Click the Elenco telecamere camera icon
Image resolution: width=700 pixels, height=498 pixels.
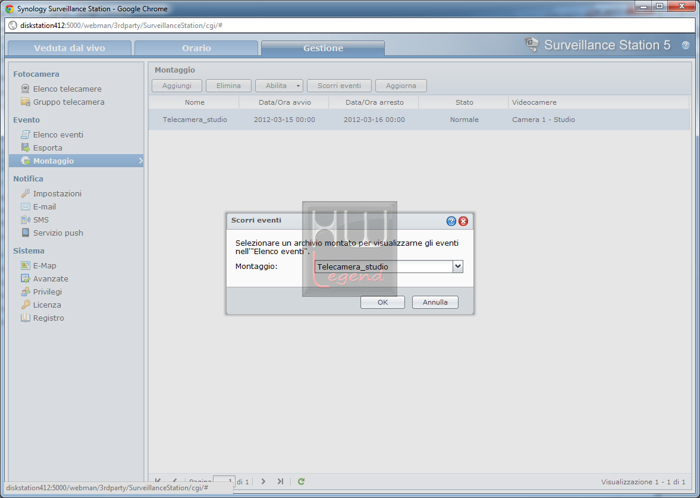coord(26,89)
